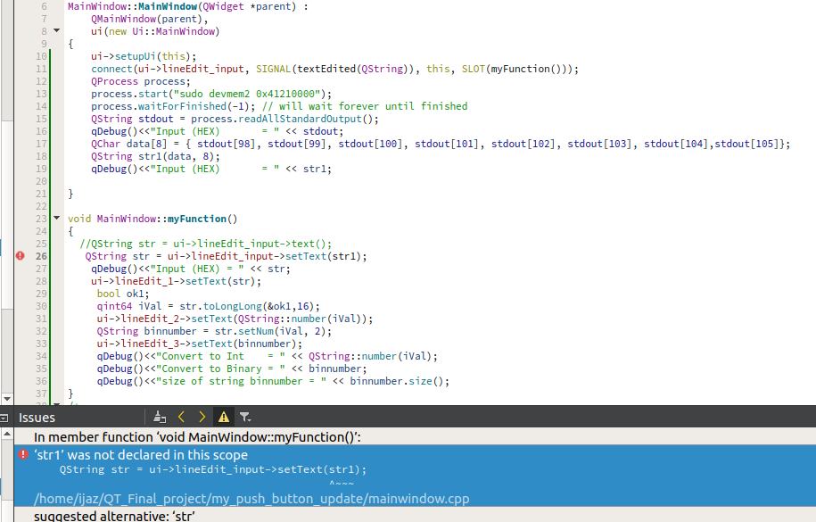Collapse myFunction fold arrow at line 23
Screen dimensions: 816x522
pyautogui.click(x=57, y=218)
